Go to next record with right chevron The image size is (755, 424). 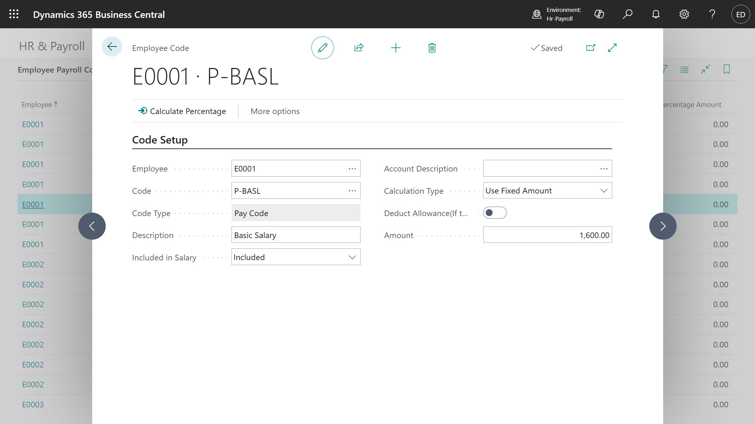click(x=663, y=226)
